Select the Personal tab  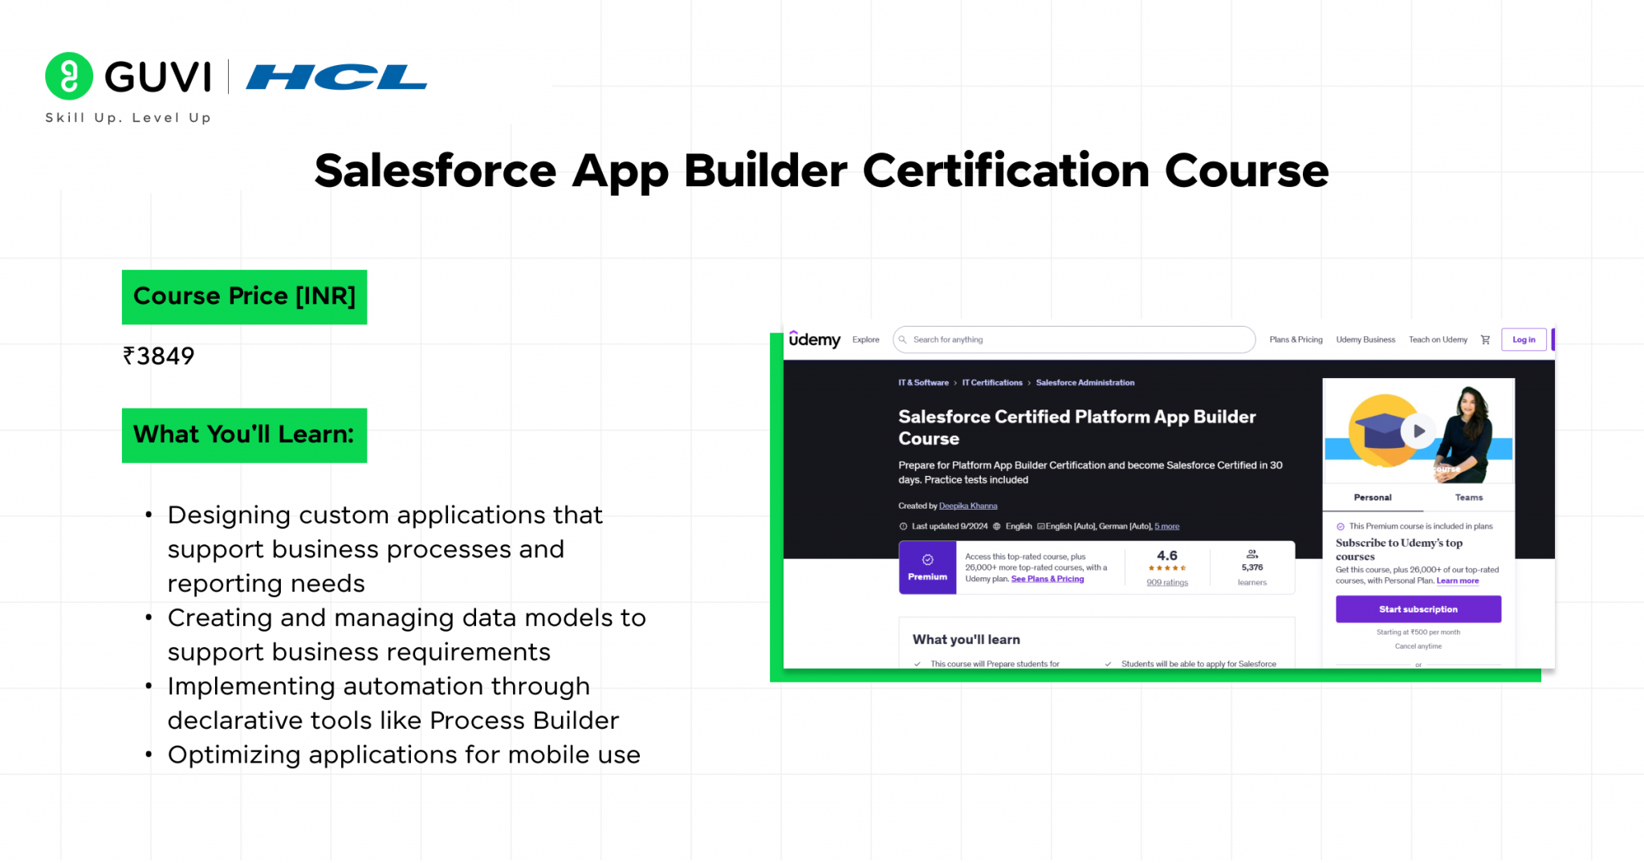(x=1372, y=497)
